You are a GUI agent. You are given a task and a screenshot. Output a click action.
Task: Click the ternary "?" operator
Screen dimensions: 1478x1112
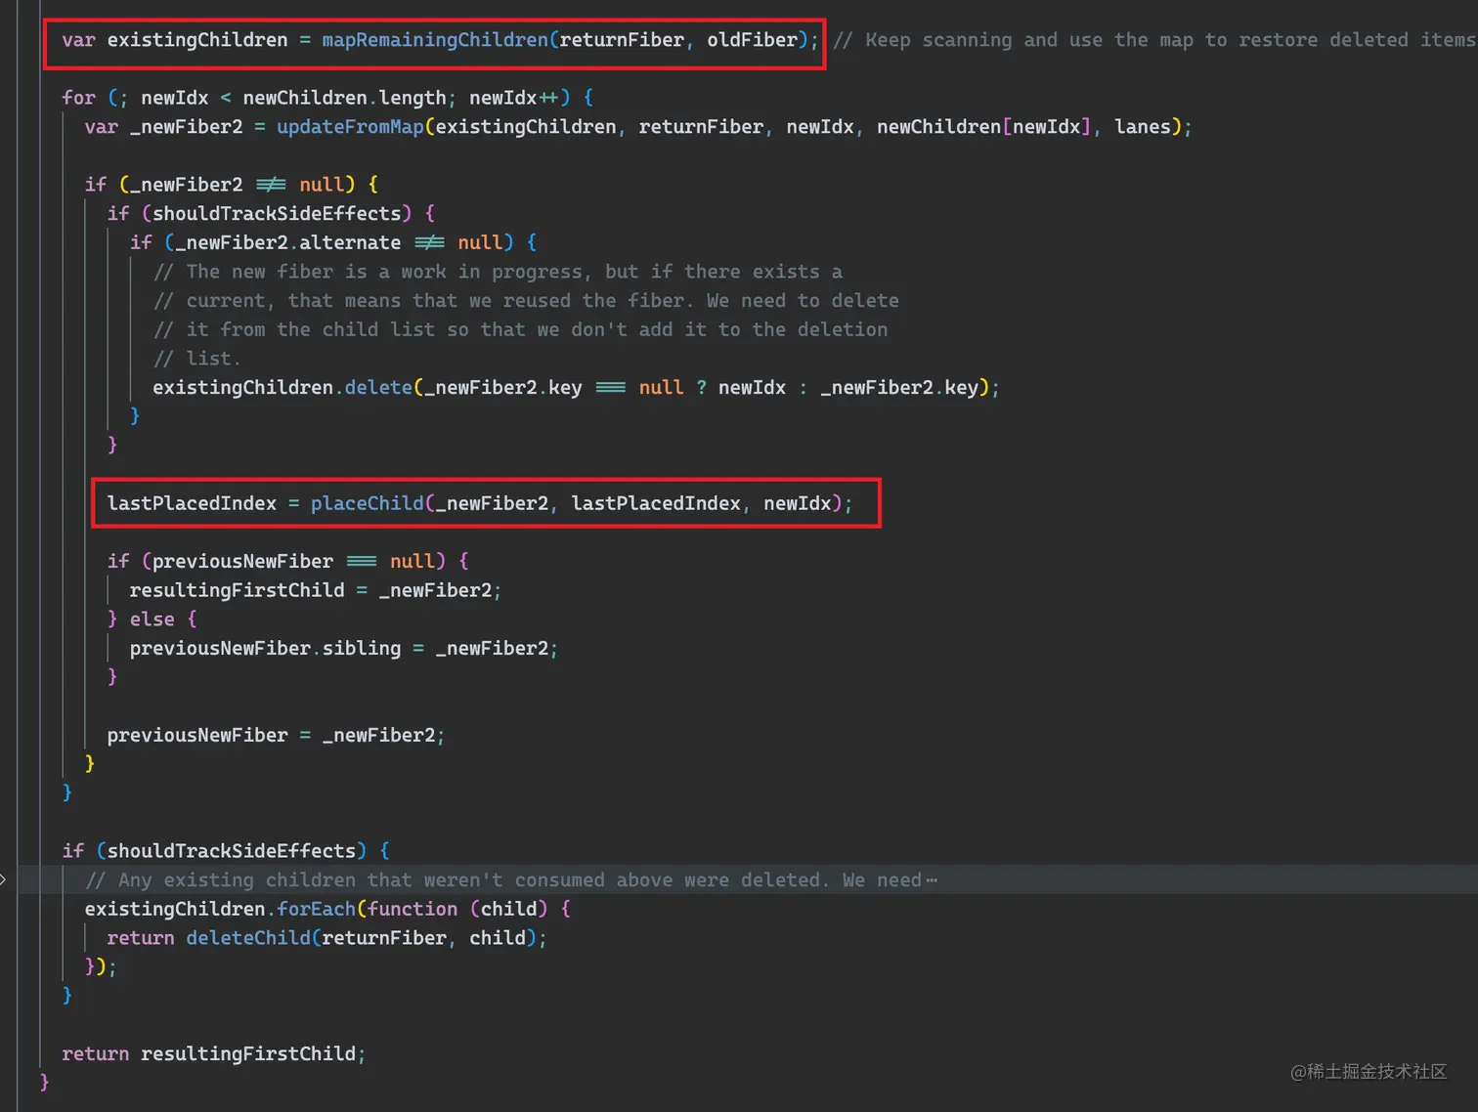pyautogui.click(x=701, y=388)
